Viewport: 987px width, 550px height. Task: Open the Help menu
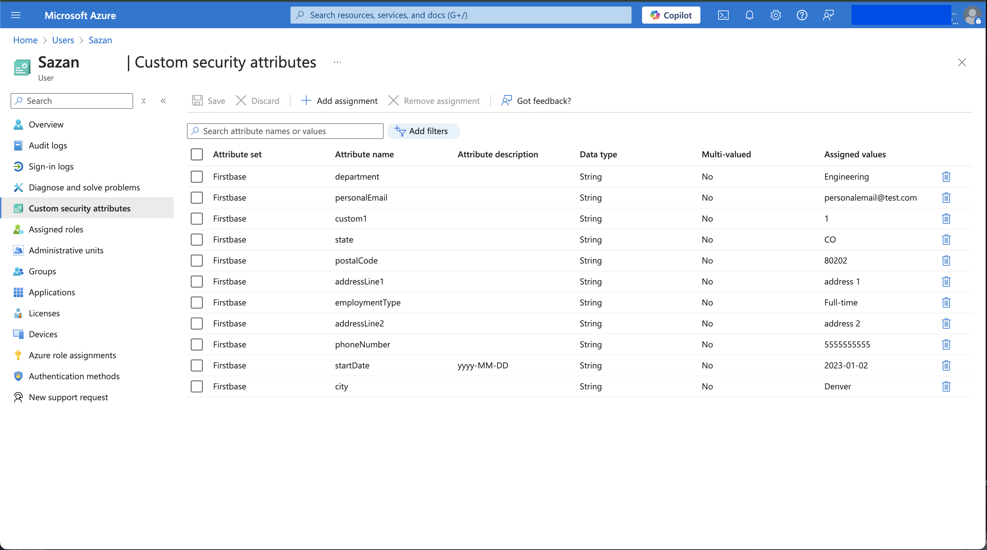pyautogui.click(x=801, y=15)
